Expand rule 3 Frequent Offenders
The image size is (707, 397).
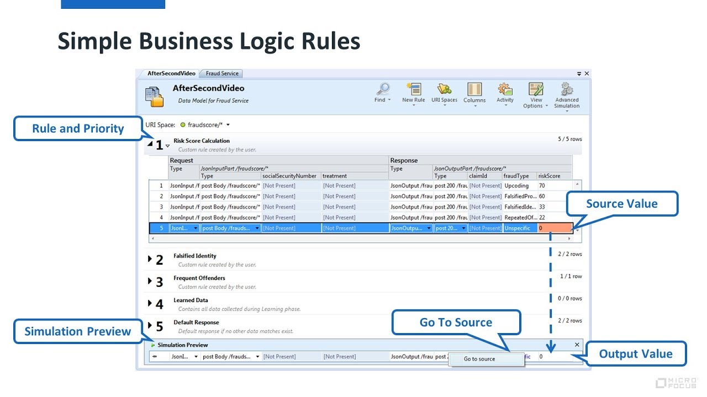click(150, 281)
